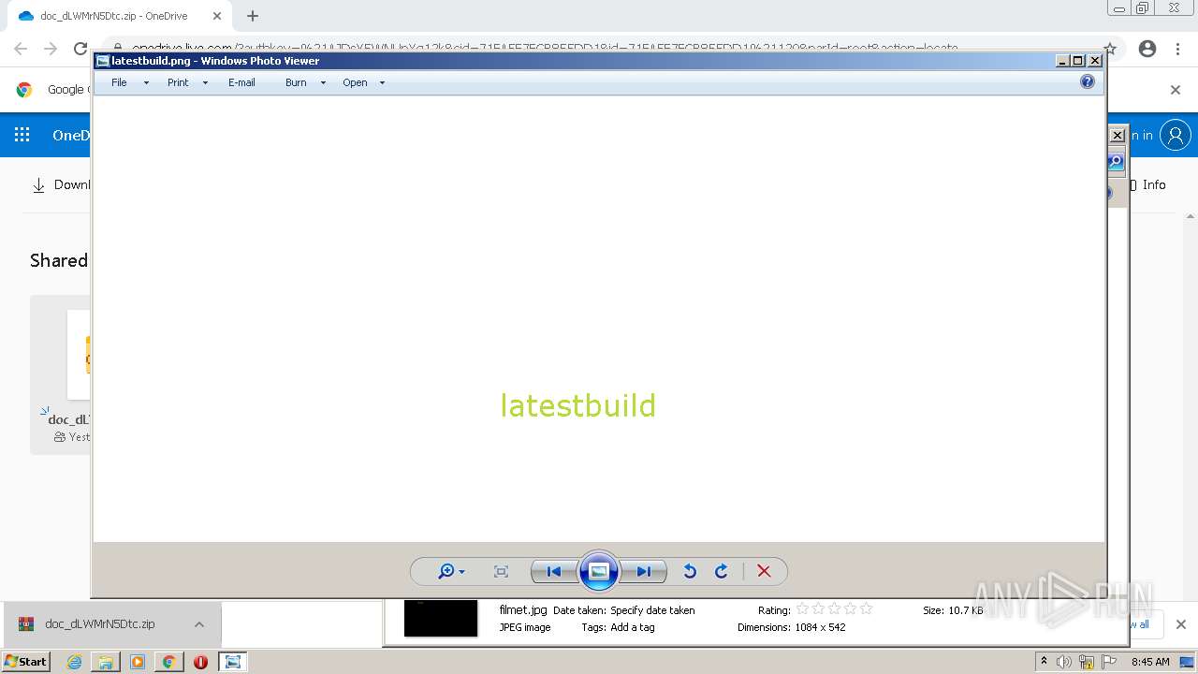Open the Burn menu
Viewport: 1198px width, 674px height.
point(296,82)
